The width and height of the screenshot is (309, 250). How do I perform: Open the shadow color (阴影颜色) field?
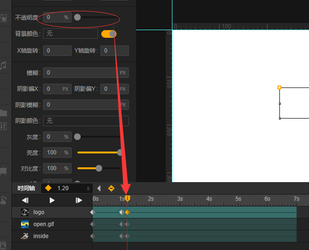(x=86, y=121)
